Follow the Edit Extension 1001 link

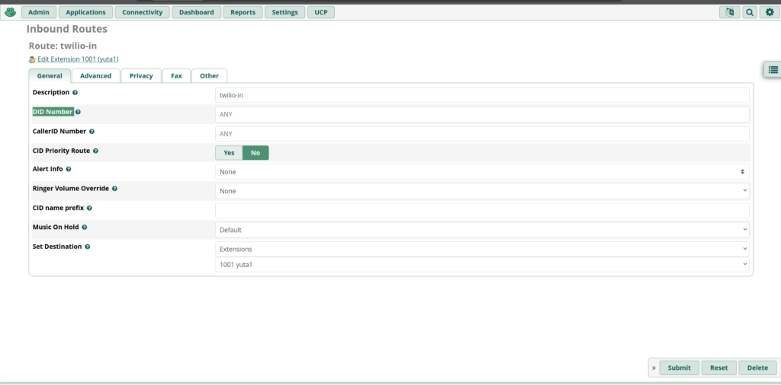pos(77,59)
